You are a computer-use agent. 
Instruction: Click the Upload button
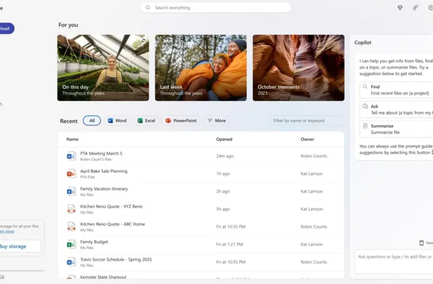coord(7,28)
